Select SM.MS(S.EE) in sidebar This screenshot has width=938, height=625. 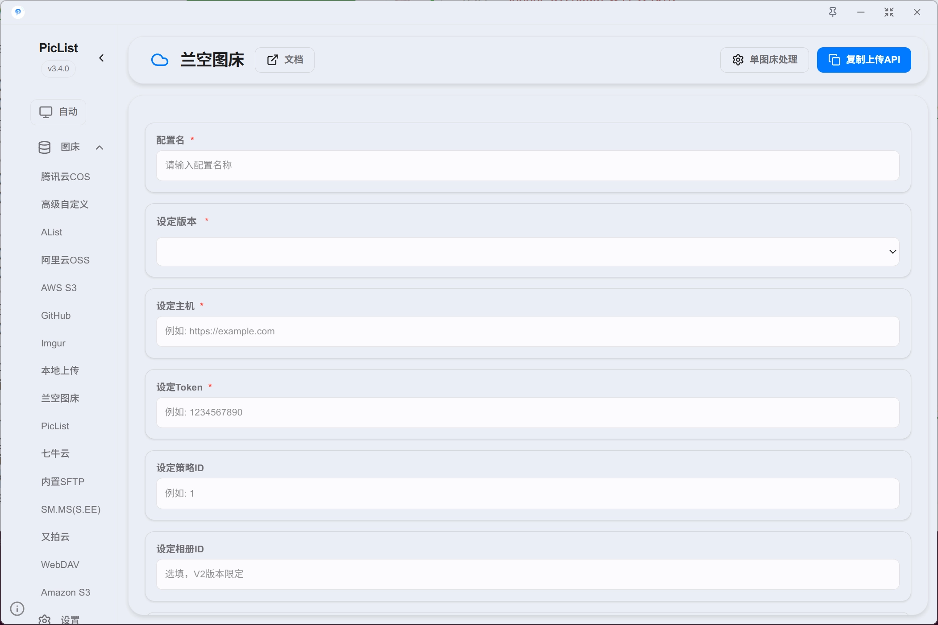(x=71, y=509)
